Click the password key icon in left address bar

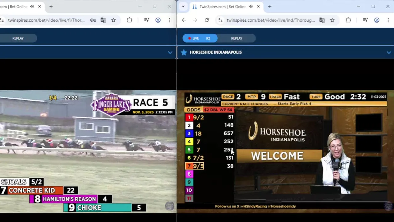point(93,20)
